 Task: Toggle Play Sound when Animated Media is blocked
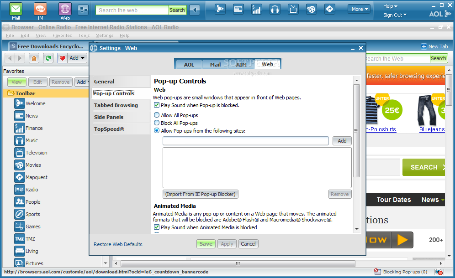(157, 227)
